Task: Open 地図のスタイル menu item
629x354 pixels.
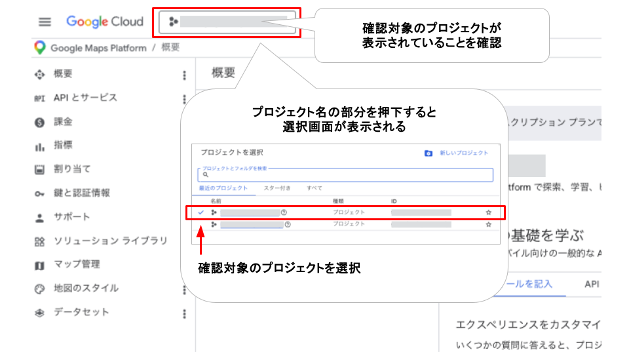Action: [x=86, y=288]
